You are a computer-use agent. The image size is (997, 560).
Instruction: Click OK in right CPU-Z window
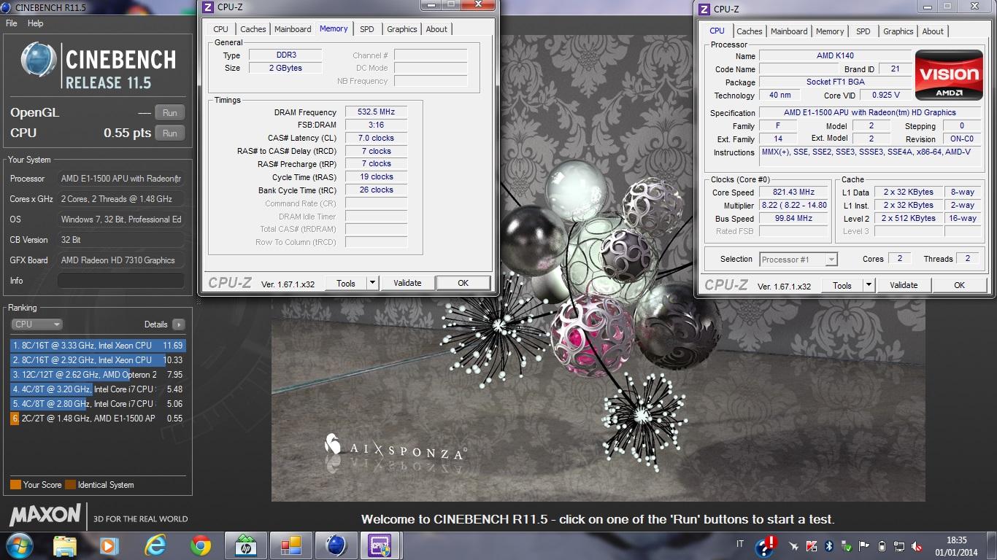point(960,285)
